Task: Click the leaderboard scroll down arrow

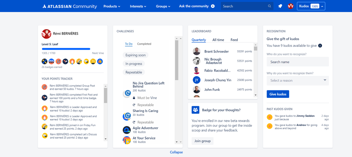Action: pos(255,95)
